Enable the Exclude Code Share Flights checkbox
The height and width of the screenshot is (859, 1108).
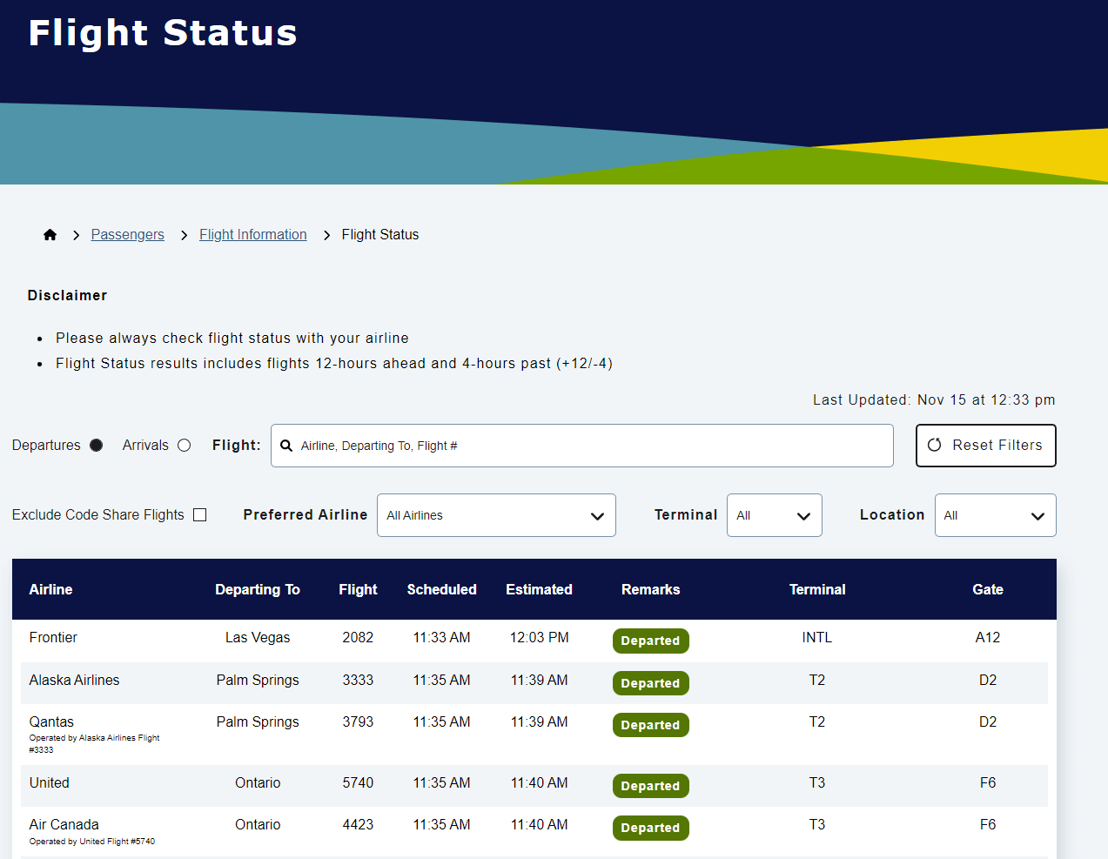tap(199, 514)
